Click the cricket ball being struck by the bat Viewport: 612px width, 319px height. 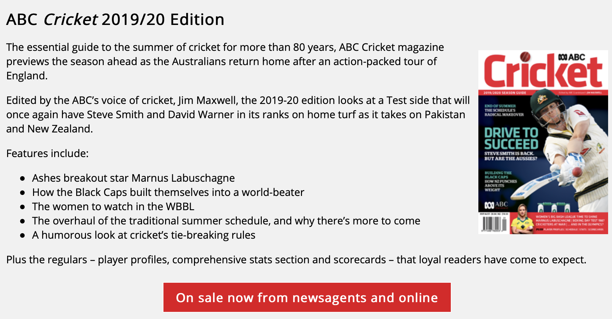[577, 171]
